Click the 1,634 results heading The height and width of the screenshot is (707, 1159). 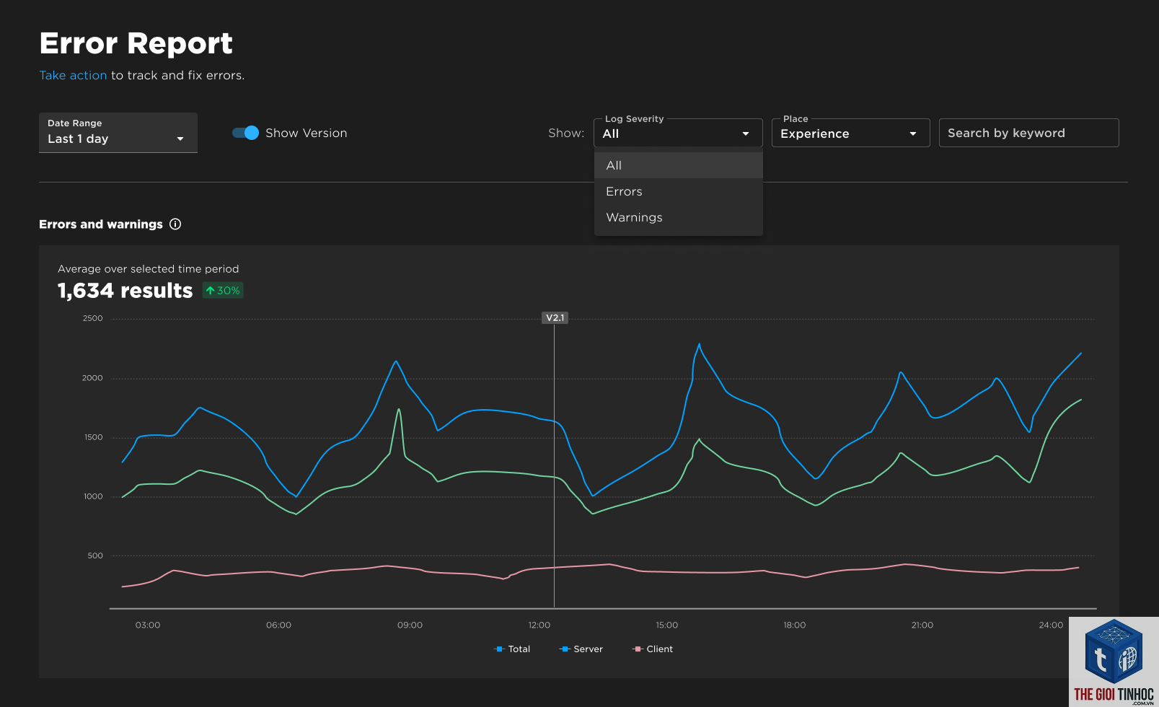125,291
